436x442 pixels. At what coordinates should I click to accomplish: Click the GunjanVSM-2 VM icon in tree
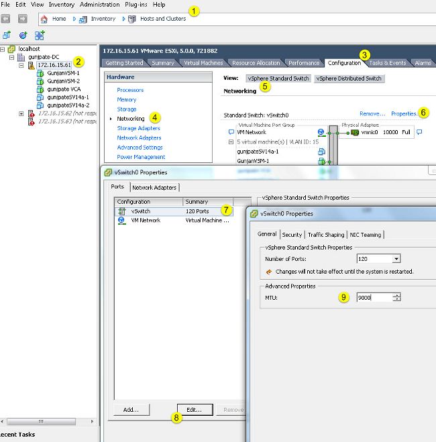coord(40,81)
